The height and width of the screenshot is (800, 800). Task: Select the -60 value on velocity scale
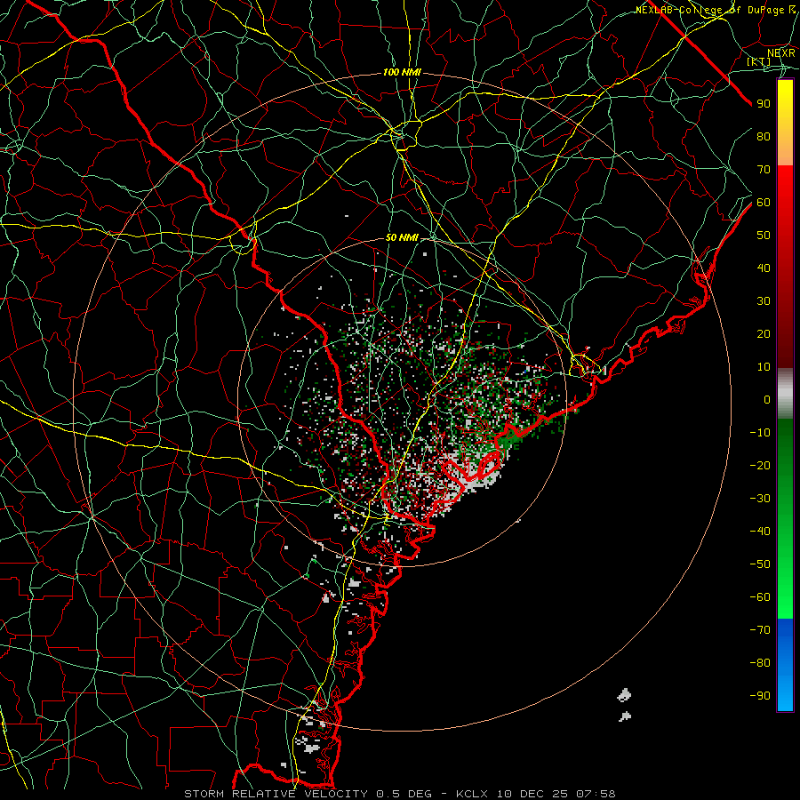click(760, 597)
